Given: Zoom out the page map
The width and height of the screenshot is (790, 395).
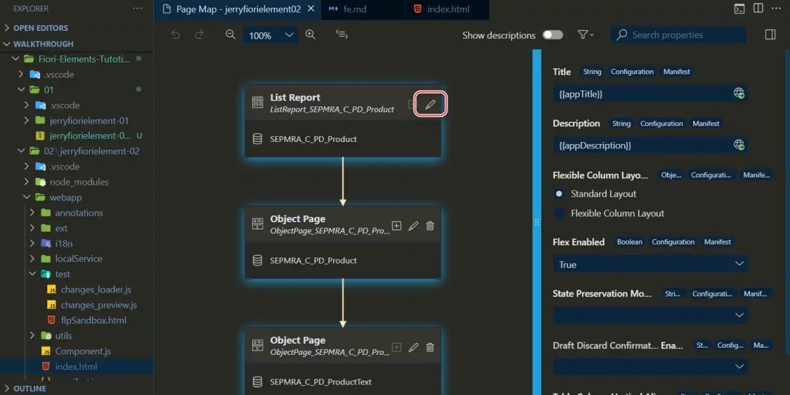Looking at the screenshot, I should [x=230, y=35].
